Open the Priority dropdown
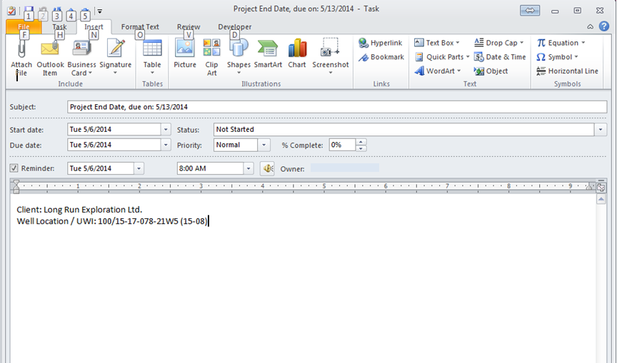The image size is (617, 363). [265, 145]
